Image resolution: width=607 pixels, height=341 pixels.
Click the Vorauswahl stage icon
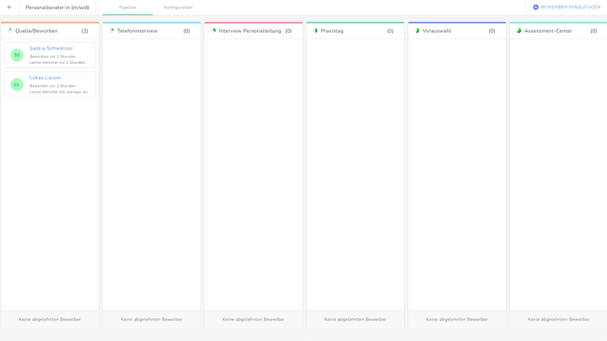coord(417,31)
